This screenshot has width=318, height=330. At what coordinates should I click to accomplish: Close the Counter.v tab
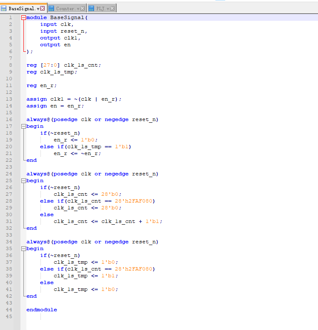coord(83,8)
